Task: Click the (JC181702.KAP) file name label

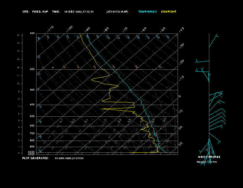Action: [118, 12]
